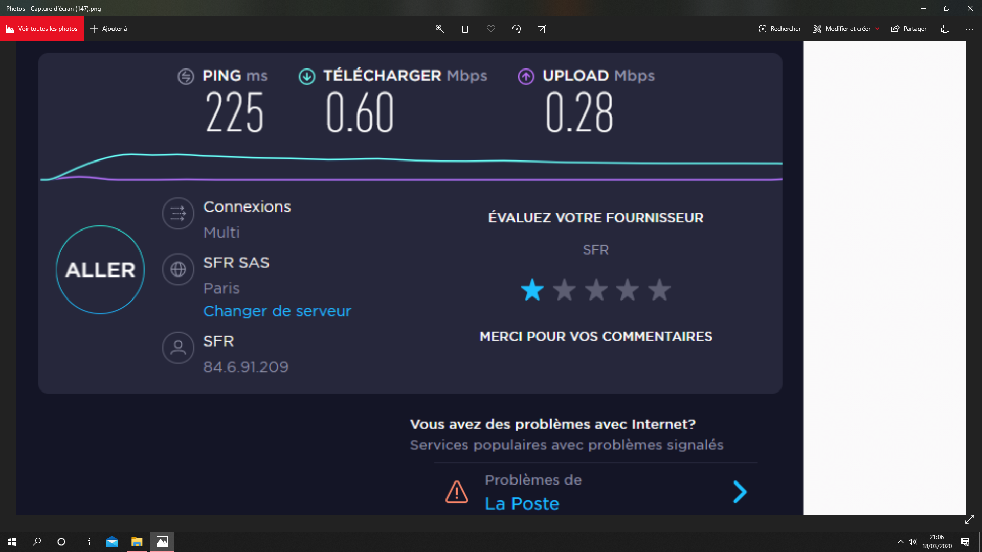Open Windows Start menu
Screen dimensions: 982x552
tap(12, 542)
